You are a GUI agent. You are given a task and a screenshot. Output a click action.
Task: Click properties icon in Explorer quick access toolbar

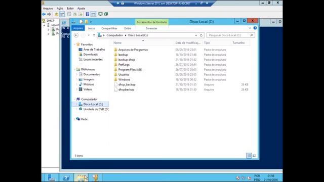click(x=81, y=22)
